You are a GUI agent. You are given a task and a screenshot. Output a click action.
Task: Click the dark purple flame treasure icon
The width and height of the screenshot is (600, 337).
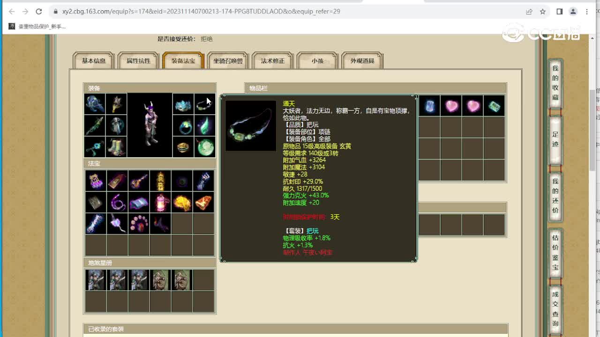tap(160, 224)
